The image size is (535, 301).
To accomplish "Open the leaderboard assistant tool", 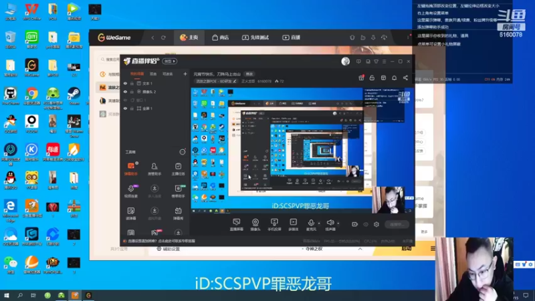I will tap(178, 191).
